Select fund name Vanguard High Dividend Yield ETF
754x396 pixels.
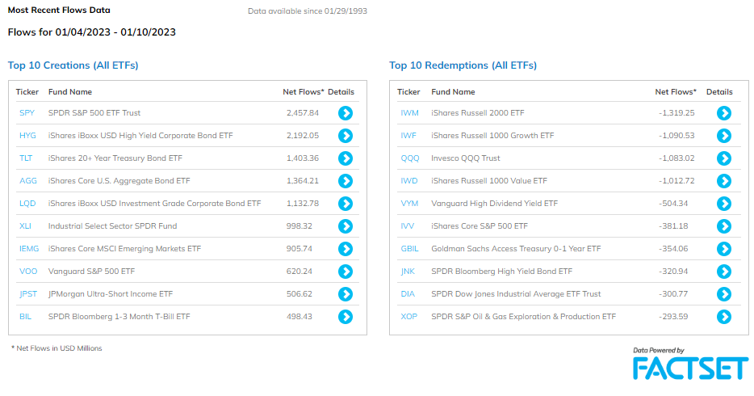[494, 204]
